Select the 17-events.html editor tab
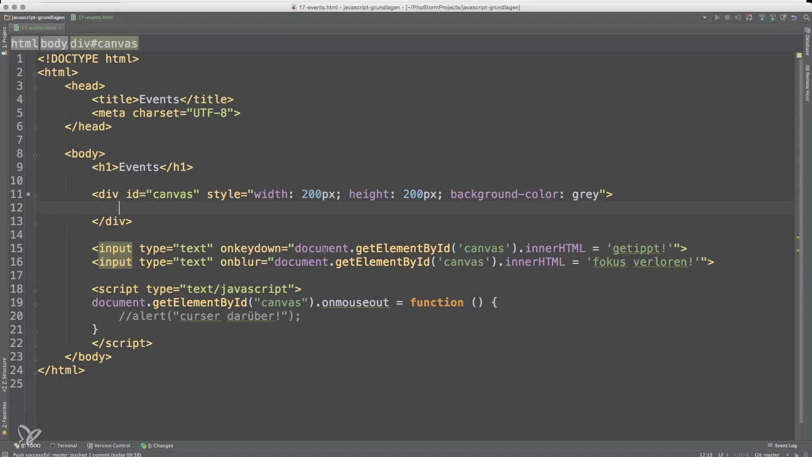 click(x=38, y=28)
